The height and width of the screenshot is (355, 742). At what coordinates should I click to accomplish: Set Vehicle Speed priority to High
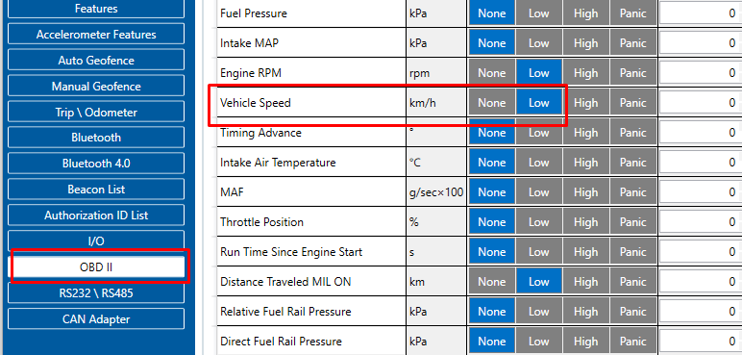[x=586, y=103]
